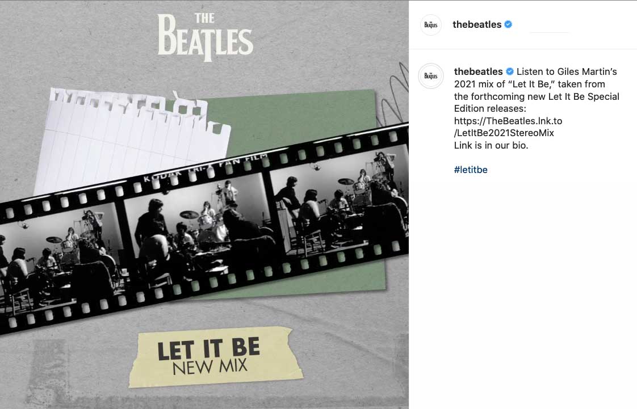Click the thebeatles username in the header
The image size is (637, 409).
tap(477, 24)
